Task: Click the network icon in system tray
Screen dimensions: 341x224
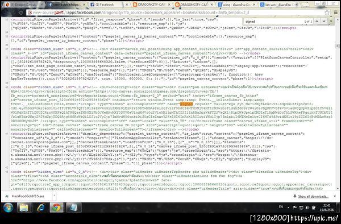Action: (x=301, y=208)
